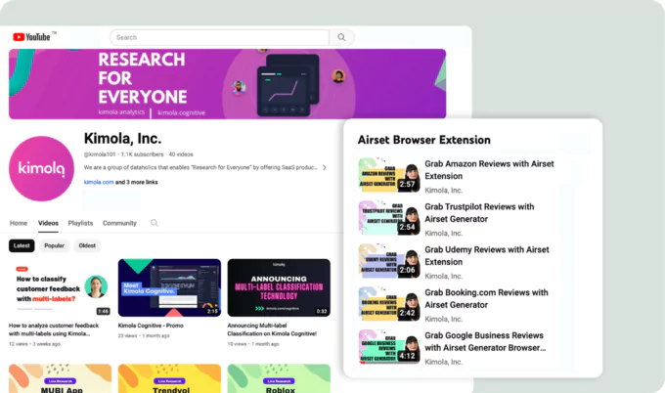
Task: Click title 'Kimola Cognitive - Promo'
Action: [x=151, y=326]
